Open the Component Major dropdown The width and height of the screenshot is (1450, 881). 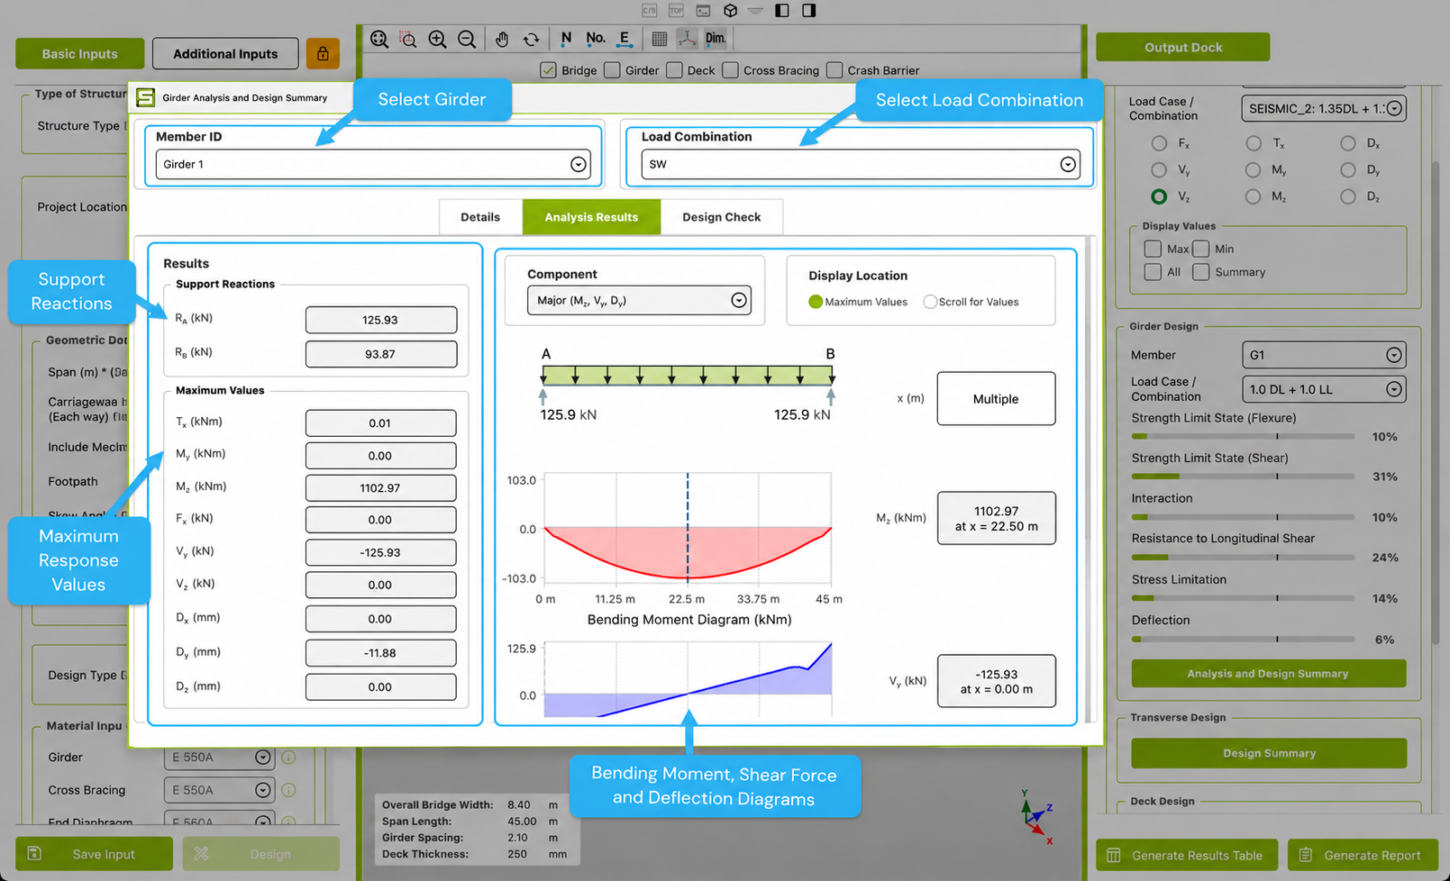point(639,301)
